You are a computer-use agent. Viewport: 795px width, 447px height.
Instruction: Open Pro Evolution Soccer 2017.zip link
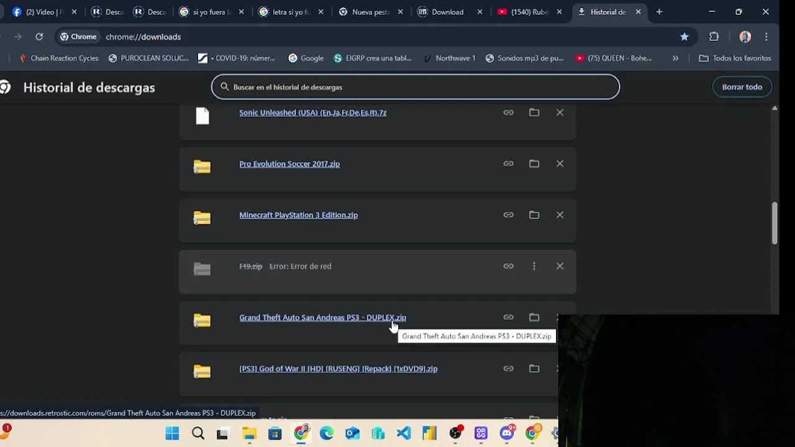pyautogui.click(x=289, y=164)
